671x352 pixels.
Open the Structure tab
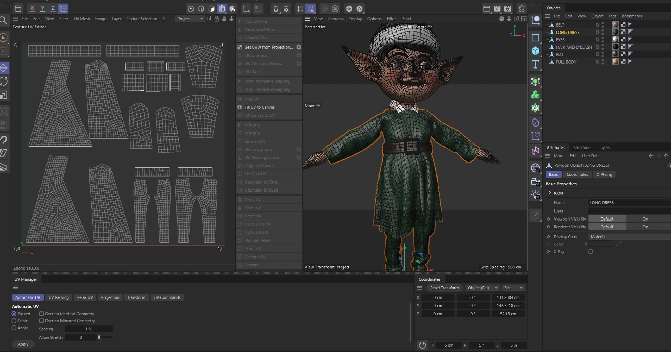coord(581,148)
